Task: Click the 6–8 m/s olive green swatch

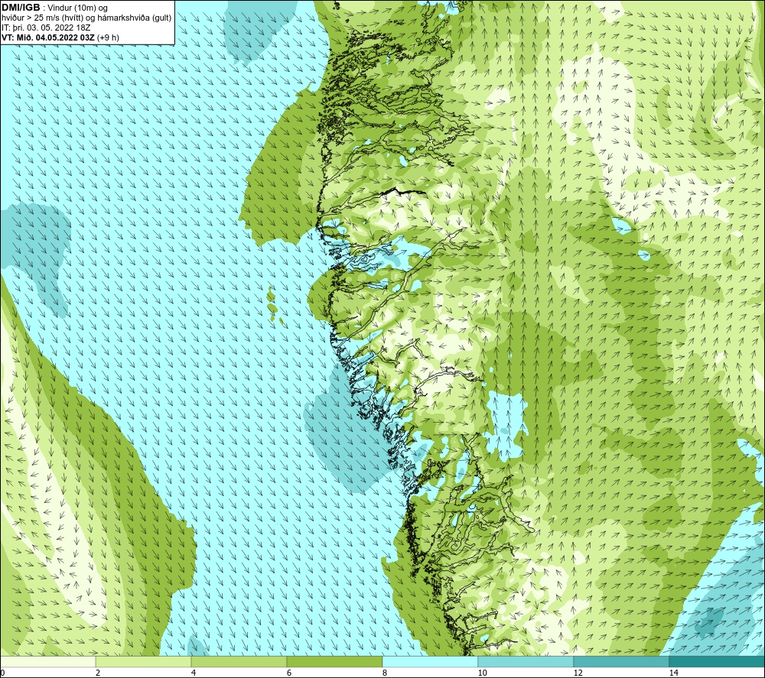Action: click(x=335, y=662)
